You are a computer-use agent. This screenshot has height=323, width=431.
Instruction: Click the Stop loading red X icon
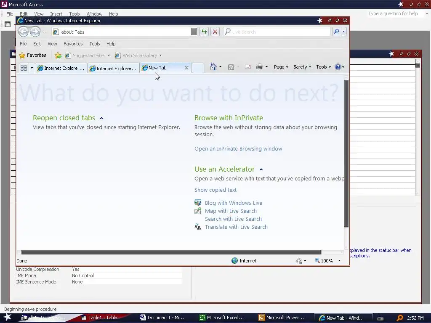pyautogui.click(x=215, y=32)
